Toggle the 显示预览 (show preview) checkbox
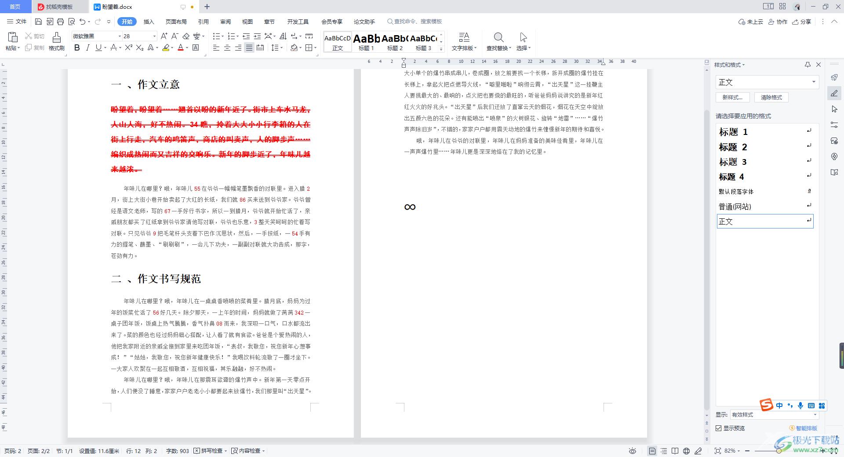 coord(719,428)
